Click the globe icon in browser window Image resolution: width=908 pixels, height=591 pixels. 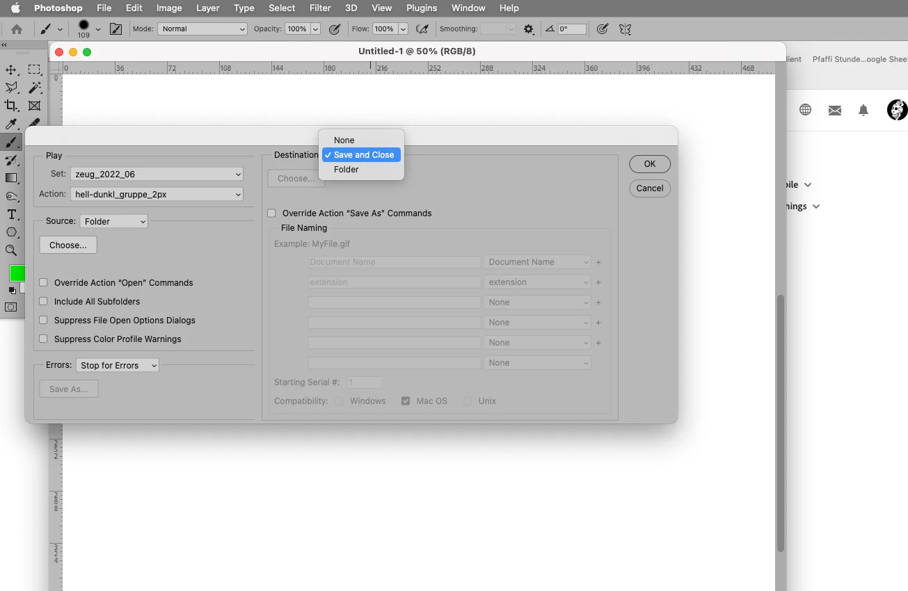(x=805, y=110)
